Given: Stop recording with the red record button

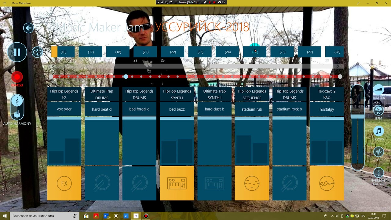Looking at the screenshot, I should [17, 77].
